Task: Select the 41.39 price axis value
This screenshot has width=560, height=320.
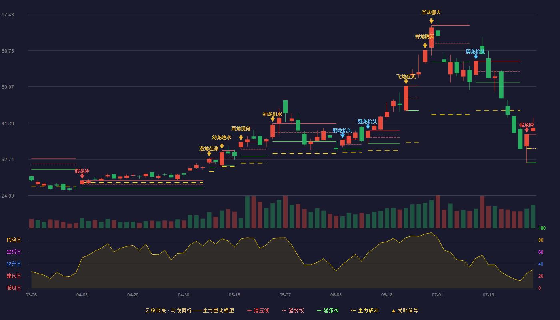Action: pyautogui.click(x=8, y=123)
